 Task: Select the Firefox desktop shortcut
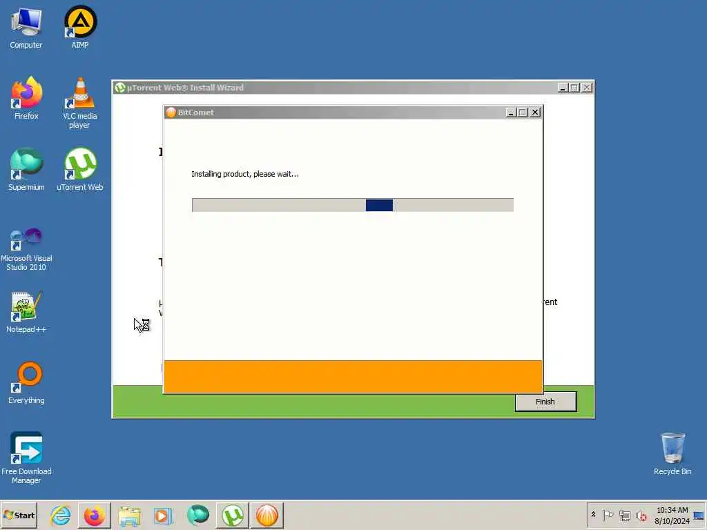[26, 98]
